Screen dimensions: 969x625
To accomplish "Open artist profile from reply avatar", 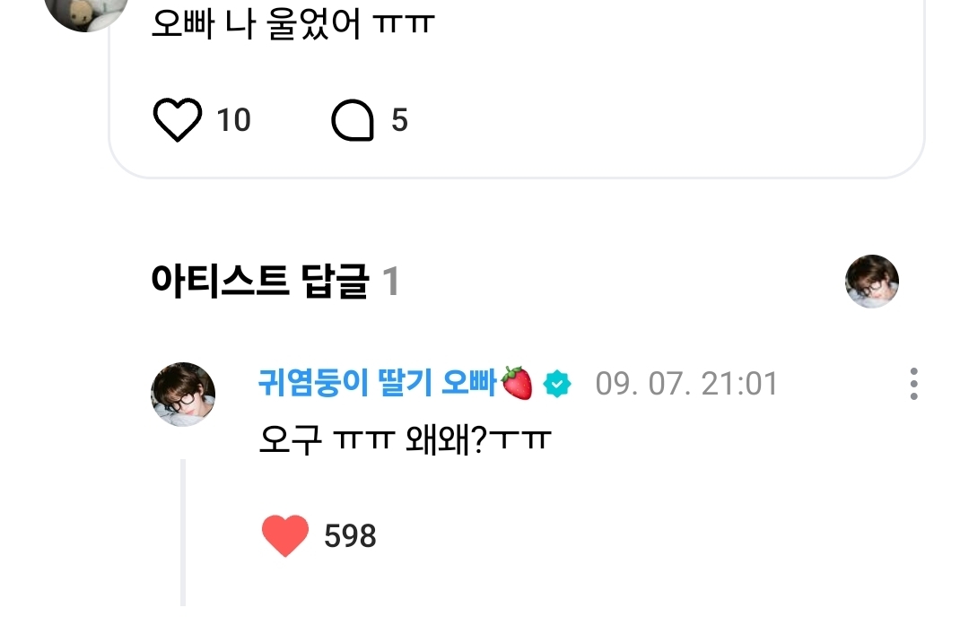I will point(183,394).
